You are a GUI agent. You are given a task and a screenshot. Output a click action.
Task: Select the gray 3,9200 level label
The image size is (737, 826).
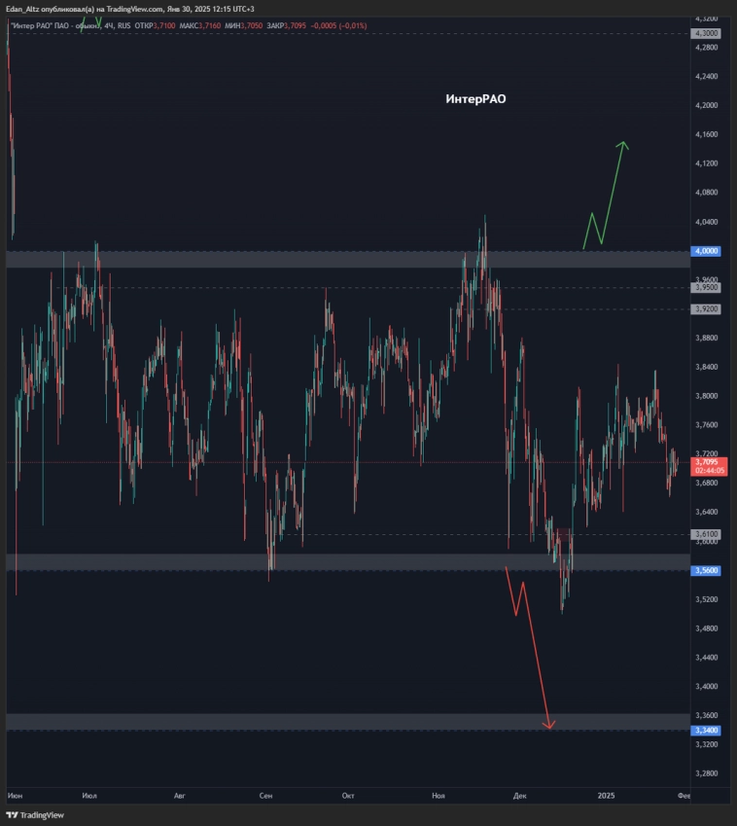click(706, 309)
